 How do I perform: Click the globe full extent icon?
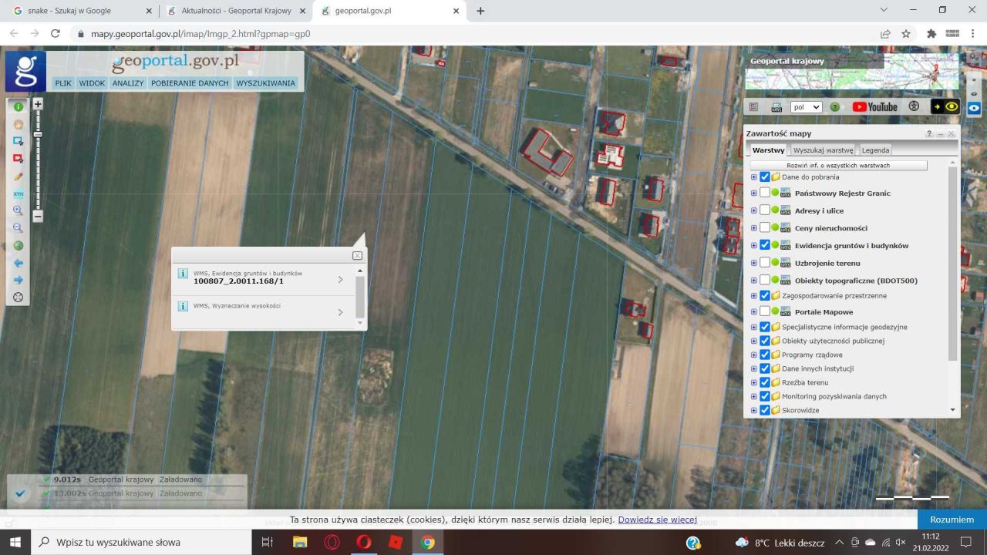19,246
